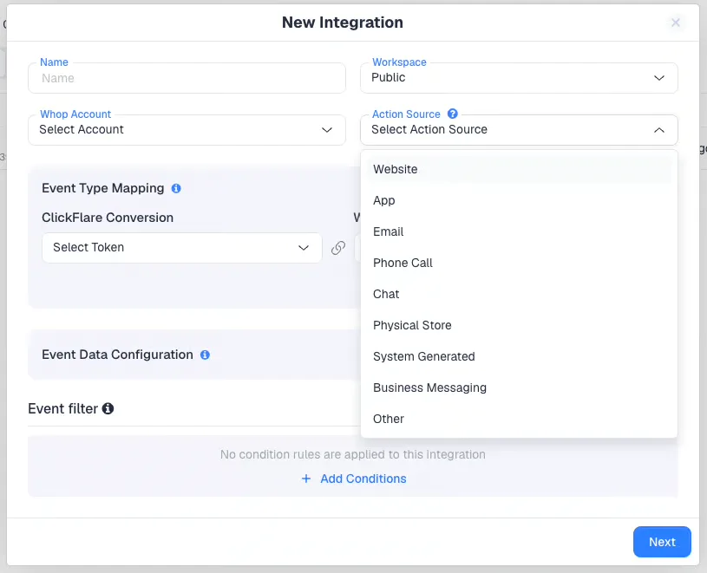Open the Select Token dropdown
707x573 pixels.
(x=181, y=248)
